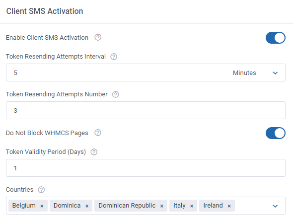
Task: Open help for Enable Client SMS Activation
Action: pyautogui.click(x=98, y=37)
